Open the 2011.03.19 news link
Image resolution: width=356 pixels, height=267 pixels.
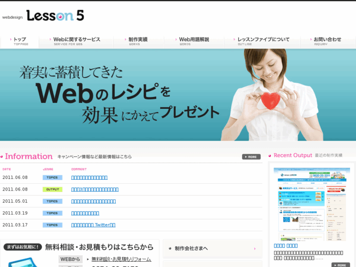click(x=85, y=213)
